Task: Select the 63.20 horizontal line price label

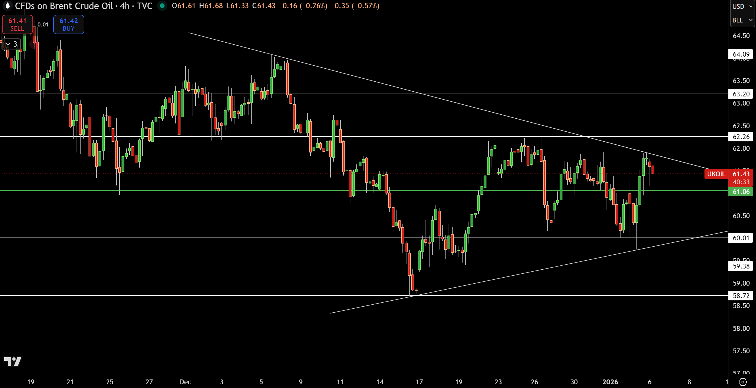Action: click(741, 94)
